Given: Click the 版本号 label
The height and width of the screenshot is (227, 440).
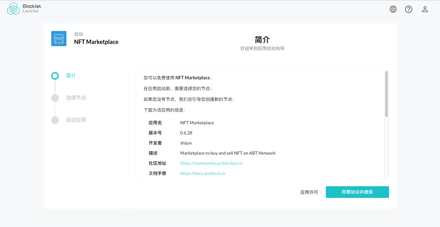Looking at the screenshot, I should tap(155, 133).
